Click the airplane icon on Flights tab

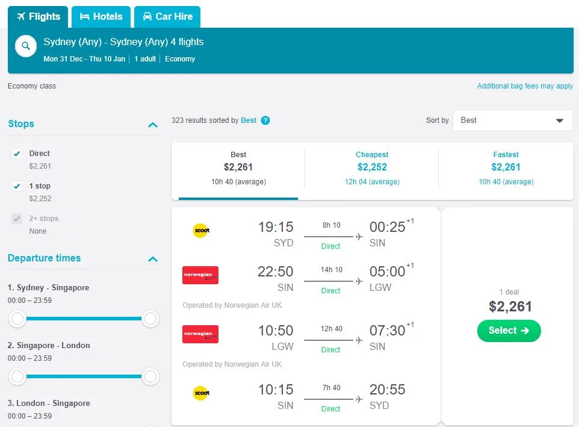pyautogui.click(x=20, y=16)
